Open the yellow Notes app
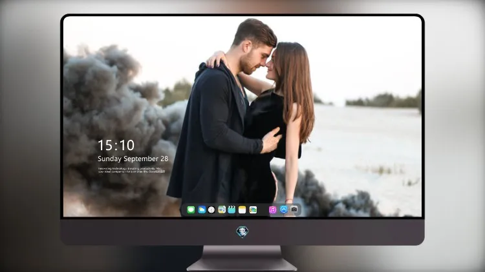Viewport: 485px width, 272px height. pyautogui.click(x=242, y=209)
